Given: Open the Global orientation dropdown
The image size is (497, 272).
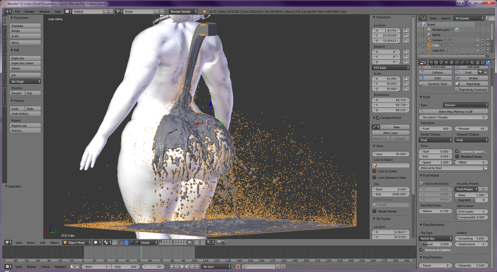Looking at the screenshot, I should point(149,242).
